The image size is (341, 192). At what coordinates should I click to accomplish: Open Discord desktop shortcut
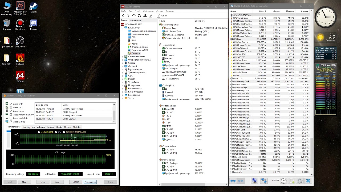click(x=34, y=25)
